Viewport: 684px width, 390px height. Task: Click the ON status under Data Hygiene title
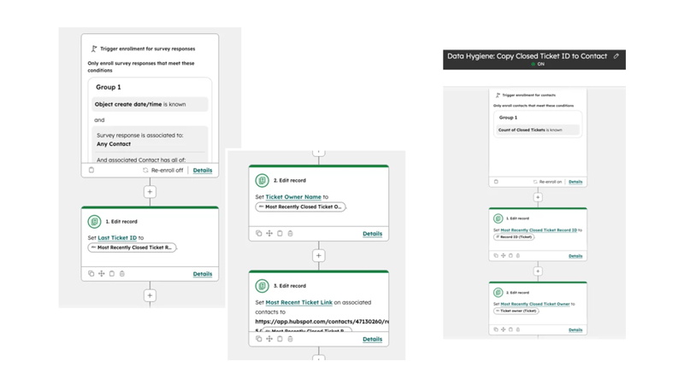pos(538,64)
